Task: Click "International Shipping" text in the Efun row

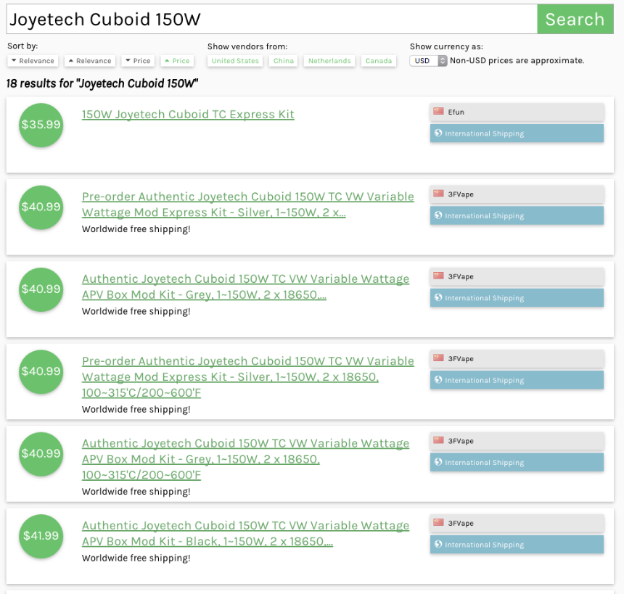Action: coord(484,133)
